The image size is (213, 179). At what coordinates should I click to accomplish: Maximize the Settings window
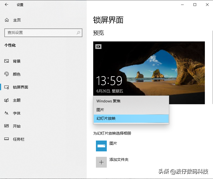[x=195, y=5]
